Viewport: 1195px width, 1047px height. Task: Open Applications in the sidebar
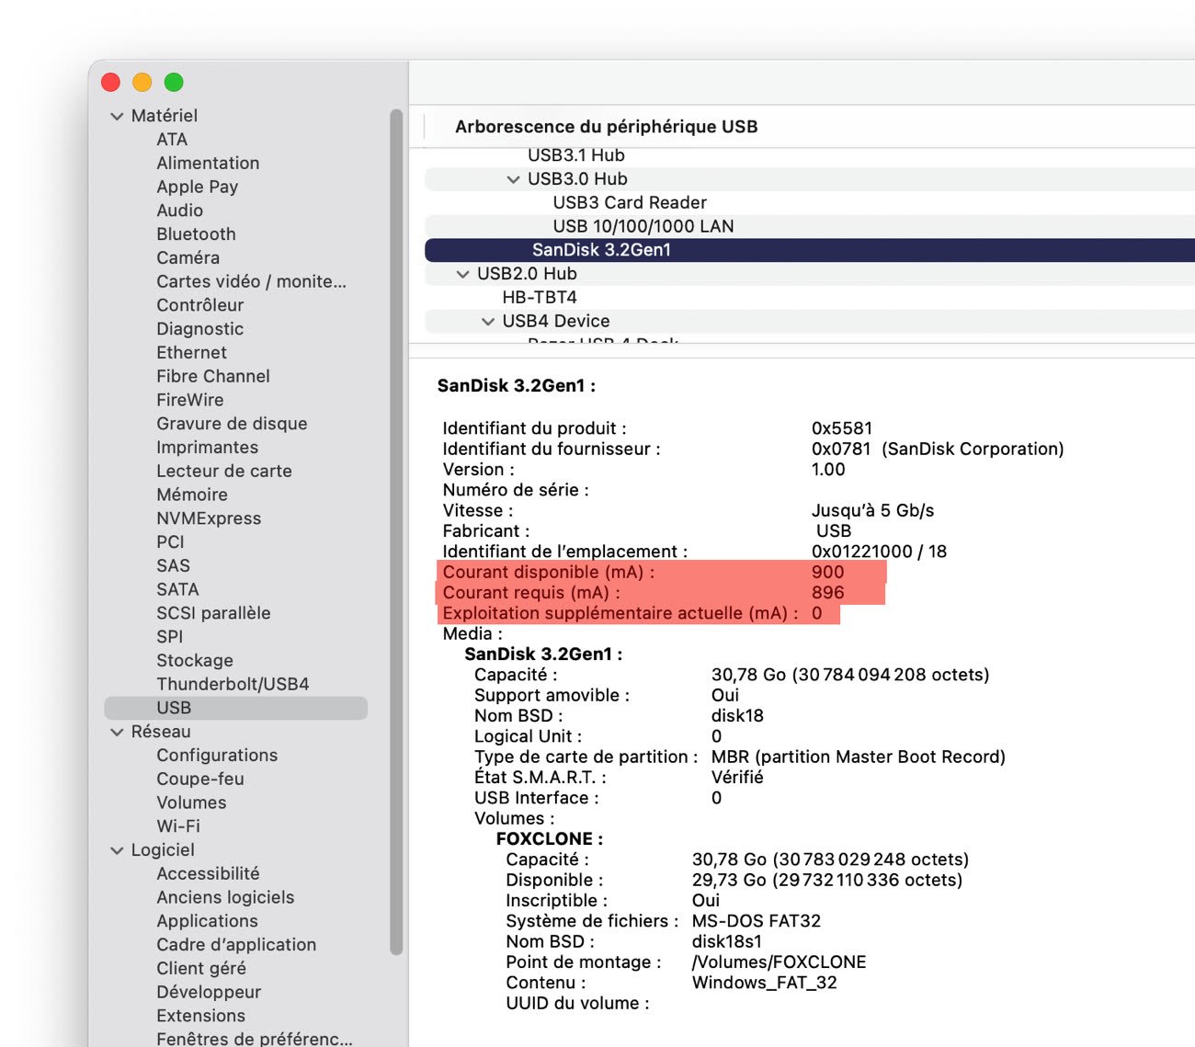click(207, 921)
